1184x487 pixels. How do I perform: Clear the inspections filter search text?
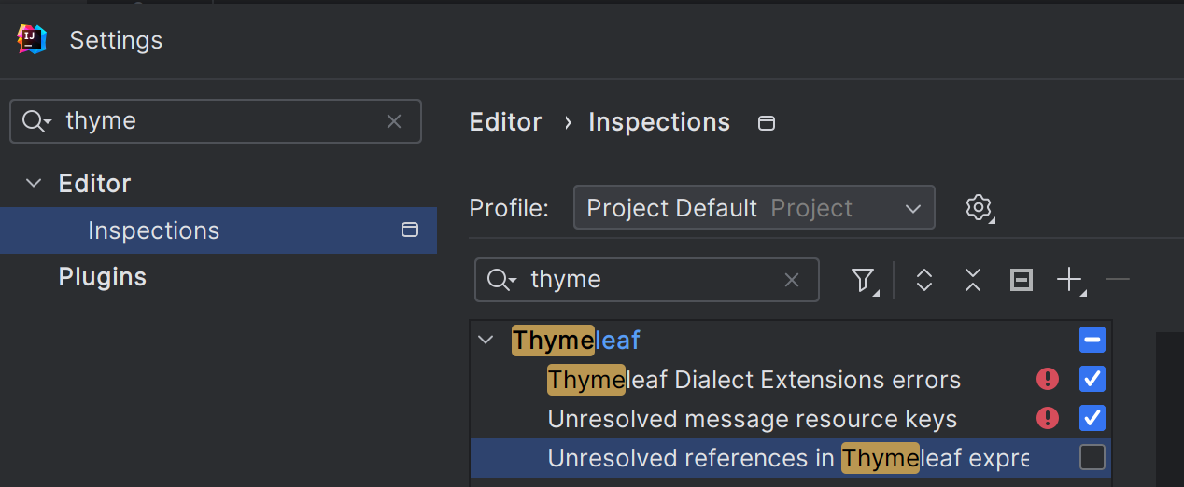[792, 280]
